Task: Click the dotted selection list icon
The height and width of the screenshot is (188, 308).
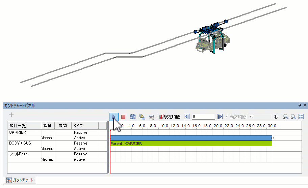Action: [152, 117]
